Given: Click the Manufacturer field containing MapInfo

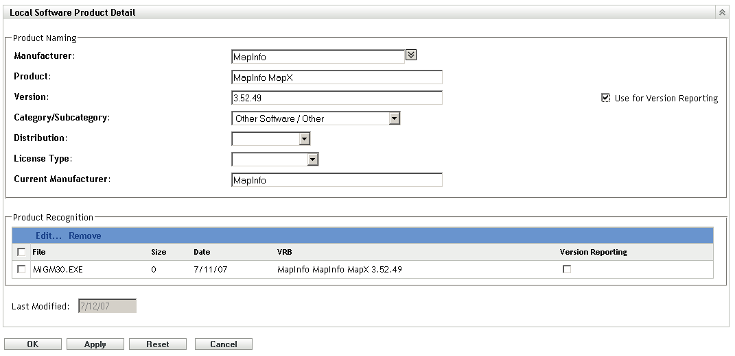Looking at the screenshot, I should pos(318,57).
